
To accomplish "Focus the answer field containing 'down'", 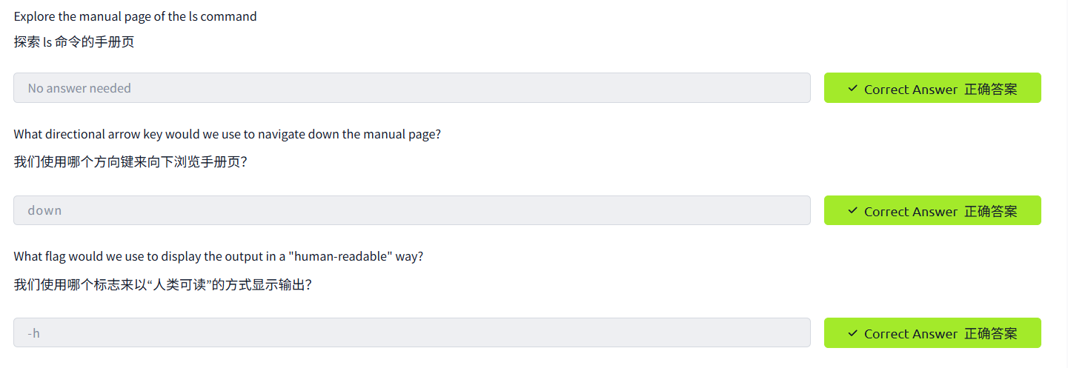I will coord(411,210).
